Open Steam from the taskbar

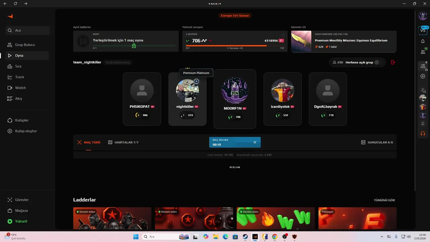245,237
